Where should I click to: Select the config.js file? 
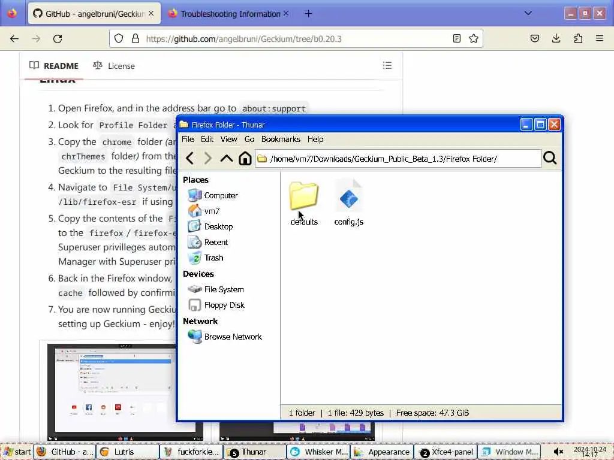coord(349,202)
